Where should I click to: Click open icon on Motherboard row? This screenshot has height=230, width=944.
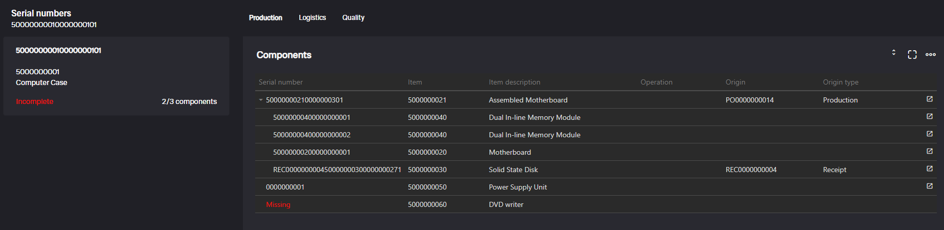929,152
